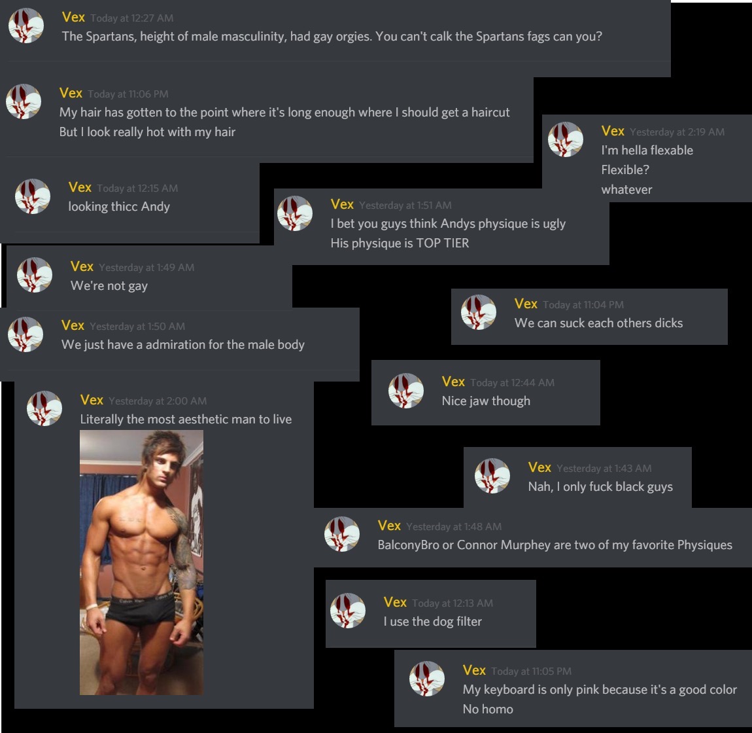This screenshot has width=752, height=733.
Task: Select the Vex username above the "admiration" message
Action: [73, 325]
